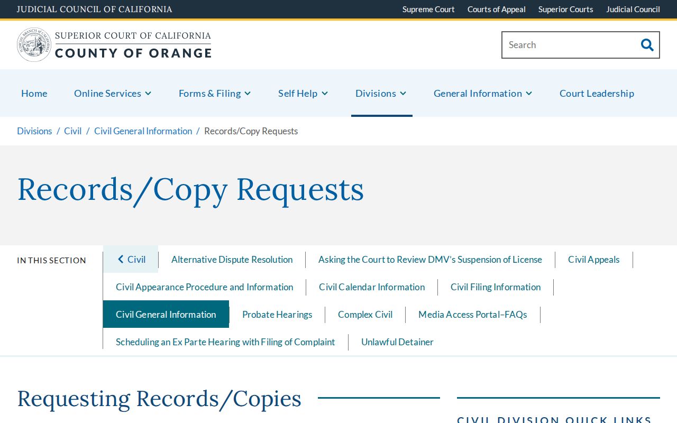Click Superior Court County of Orange title
This screenshot has width=677, height=423.
pyautogui.click(x=133, y=45)
